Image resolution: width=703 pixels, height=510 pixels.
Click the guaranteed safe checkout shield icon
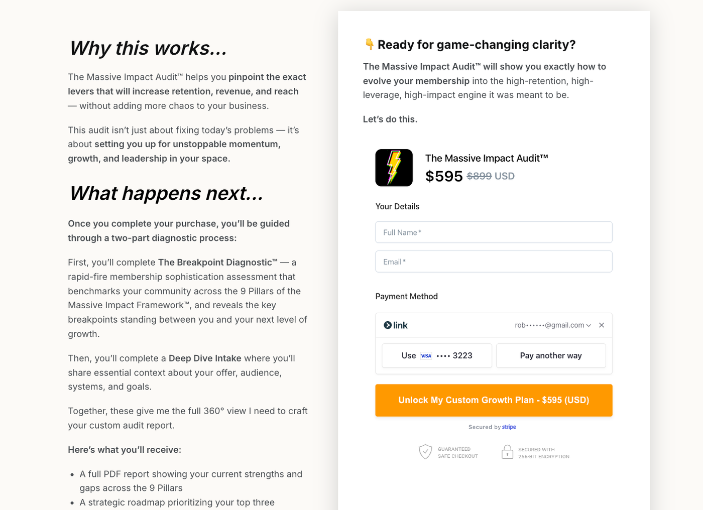tap(426, 451)
